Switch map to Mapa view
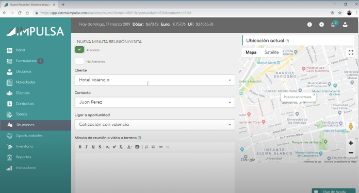This screenshot has width=359, height=193. click(x=251, y=52)
